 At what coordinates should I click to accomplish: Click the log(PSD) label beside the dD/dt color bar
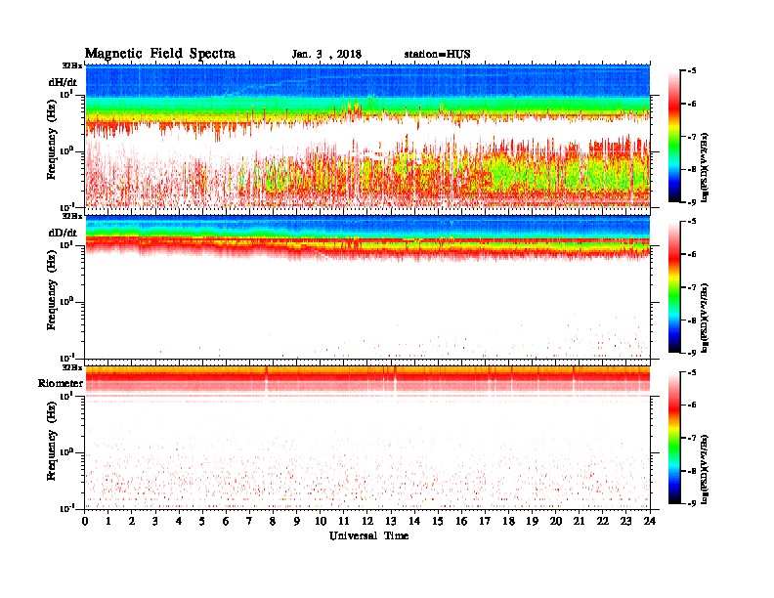705,318
